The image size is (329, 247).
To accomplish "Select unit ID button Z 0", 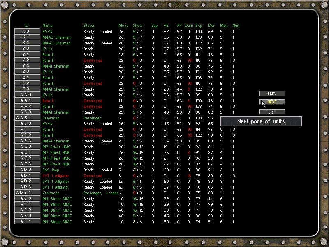I will click(27, 72).
